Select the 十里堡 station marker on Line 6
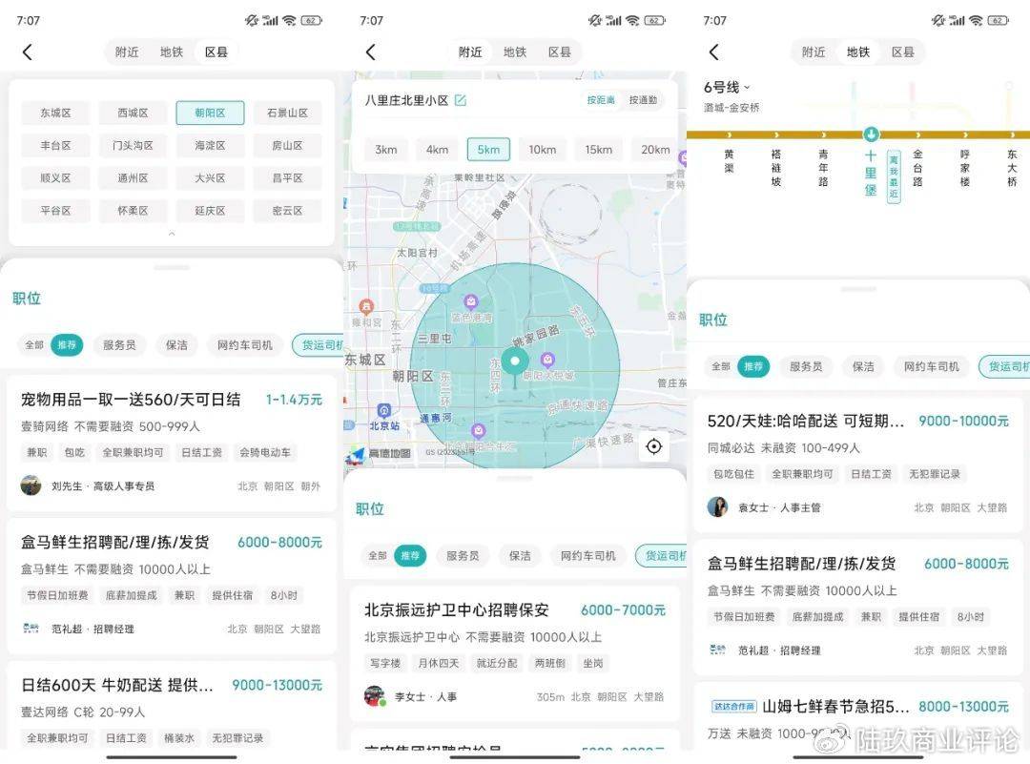The image size is (1030, 764). tap(871, 134)
